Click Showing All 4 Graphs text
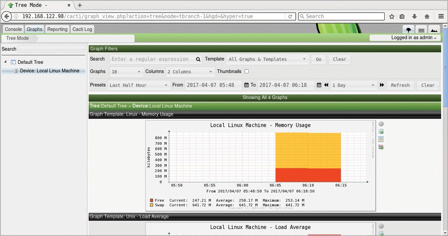Screen dimensions: 448x236 pos(265,97)
